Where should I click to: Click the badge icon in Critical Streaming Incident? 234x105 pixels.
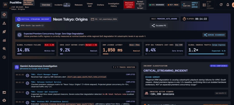19,19
